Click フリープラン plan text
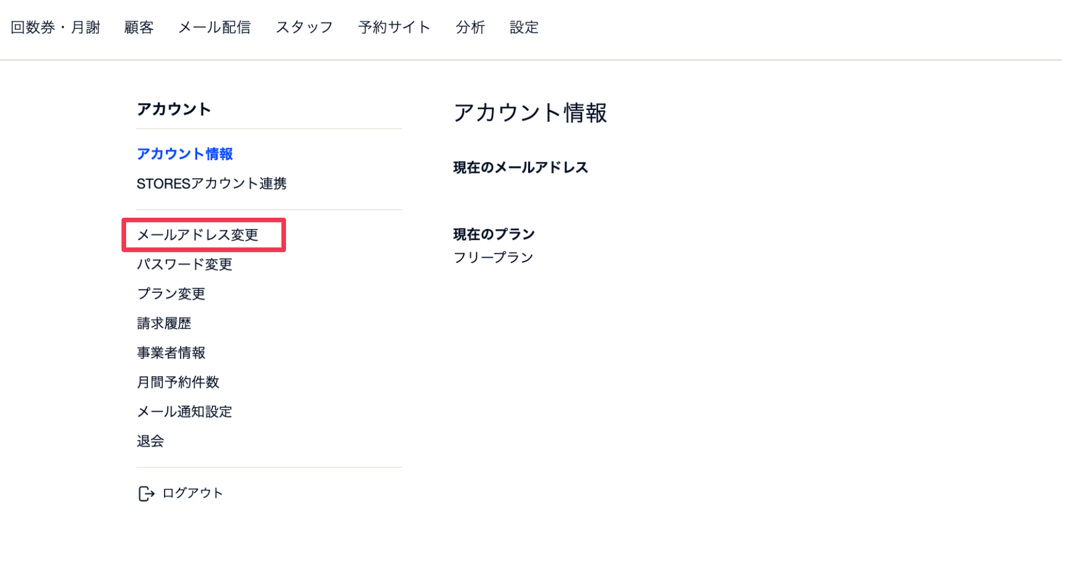Image resolution: width=1067 pixels, height=562 pixels. coord(493,257)
